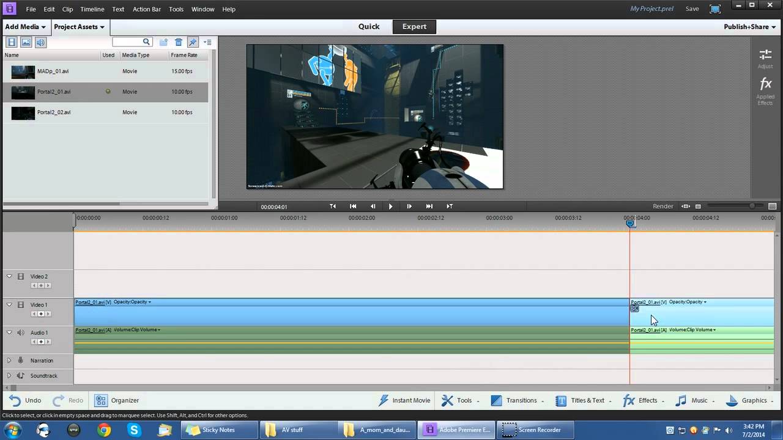The image size is (783, 440).
Task: Click the trash delete icon in Project Assets
Action: pyautogui.click(x=179, y=42)
